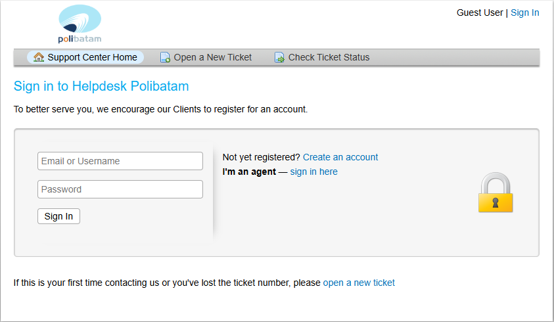Image resolution: width=554 pixels, height=322 pixels.
Task: Click into the Password field
Action: tap(120, 189)
